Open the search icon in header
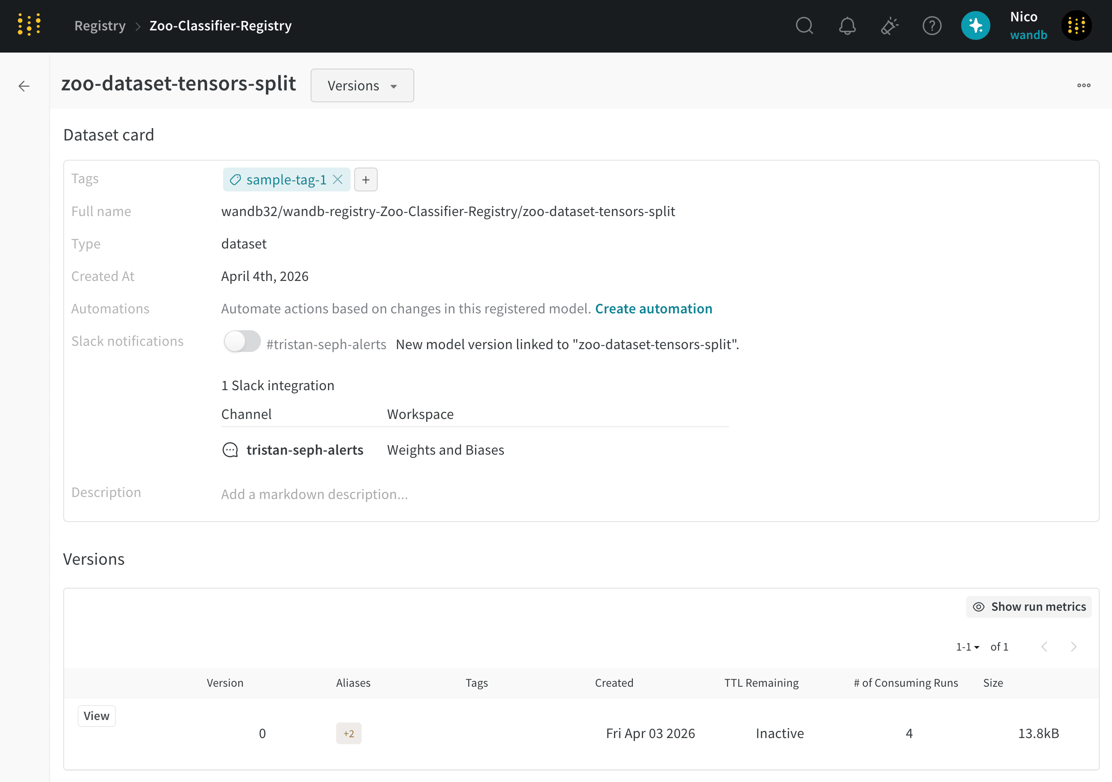This screenshot has width=1112, height=782. pos(805,25)
